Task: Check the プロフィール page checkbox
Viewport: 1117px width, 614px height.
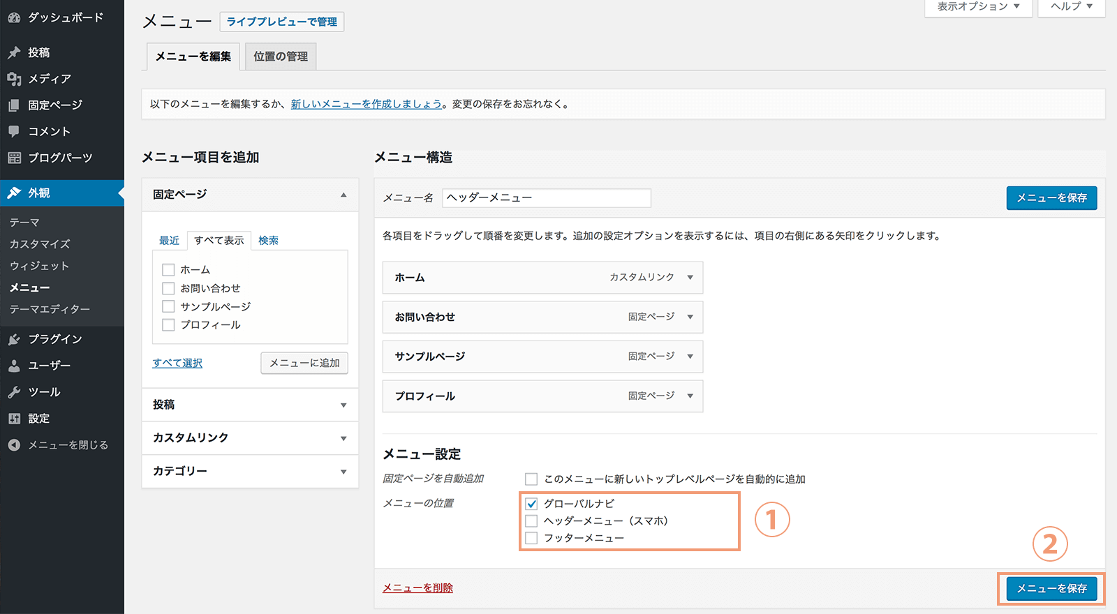Action: coord(168,324)
